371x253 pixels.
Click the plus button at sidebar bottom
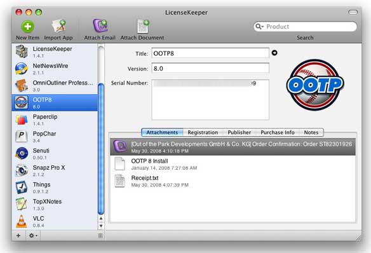tap(18, 235)
